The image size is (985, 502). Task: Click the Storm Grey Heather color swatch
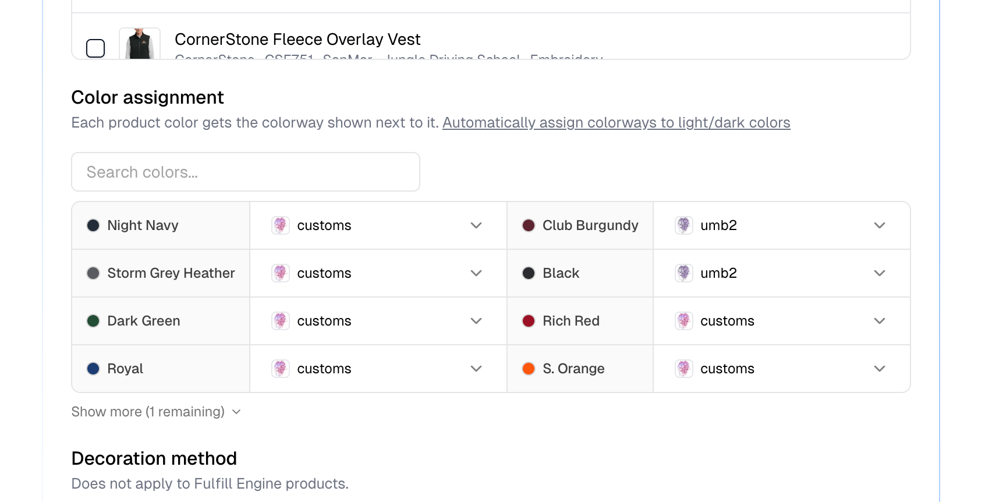point(93,273)
